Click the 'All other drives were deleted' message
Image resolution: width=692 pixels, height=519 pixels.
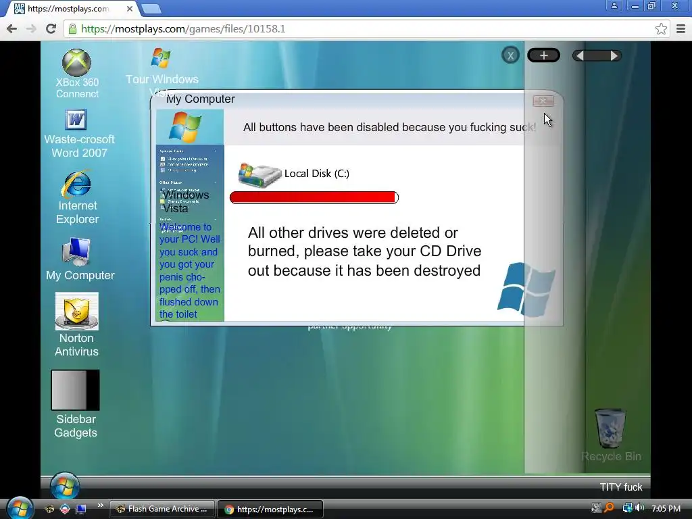point(364,251)
